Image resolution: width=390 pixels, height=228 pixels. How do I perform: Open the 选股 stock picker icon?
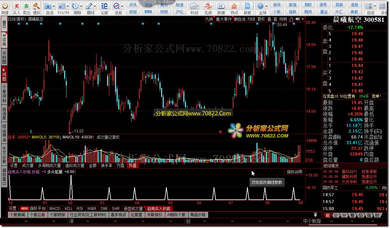click(x=116, y=6)
